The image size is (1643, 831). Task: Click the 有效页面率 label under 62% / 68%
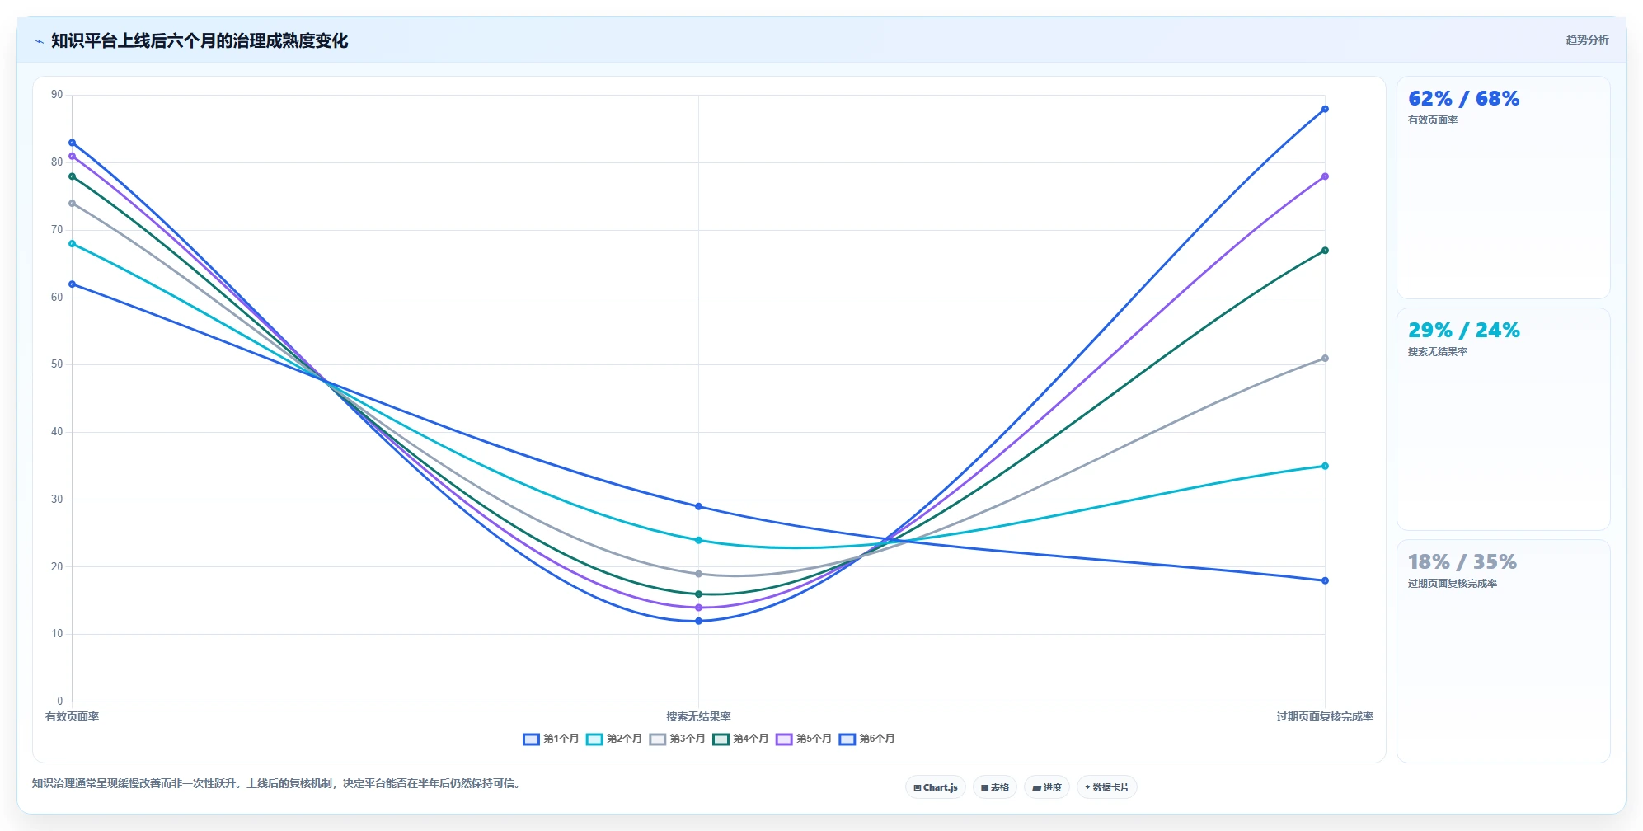click(1432, 120)
